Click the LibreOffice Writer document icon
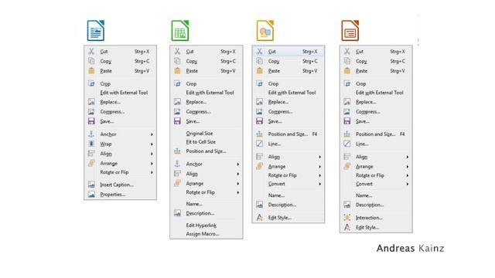This screenshot has height=278, width=495. (x=96, y=31)
